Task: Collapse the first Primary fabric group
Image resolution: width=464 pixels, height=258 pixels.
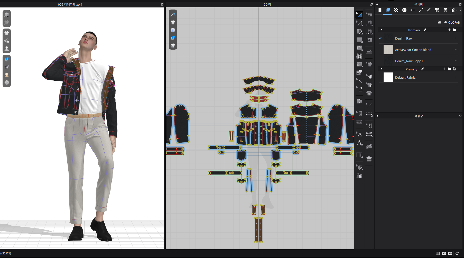Action: coord(382,30)
